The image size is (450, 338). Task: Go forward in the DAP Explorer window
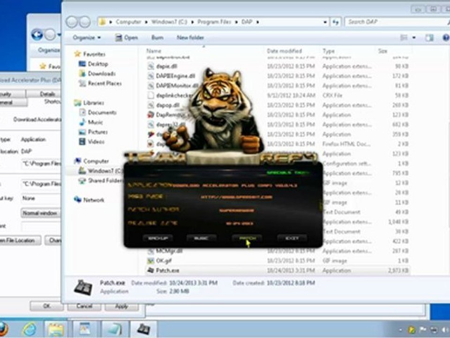[x=85, y=22]
